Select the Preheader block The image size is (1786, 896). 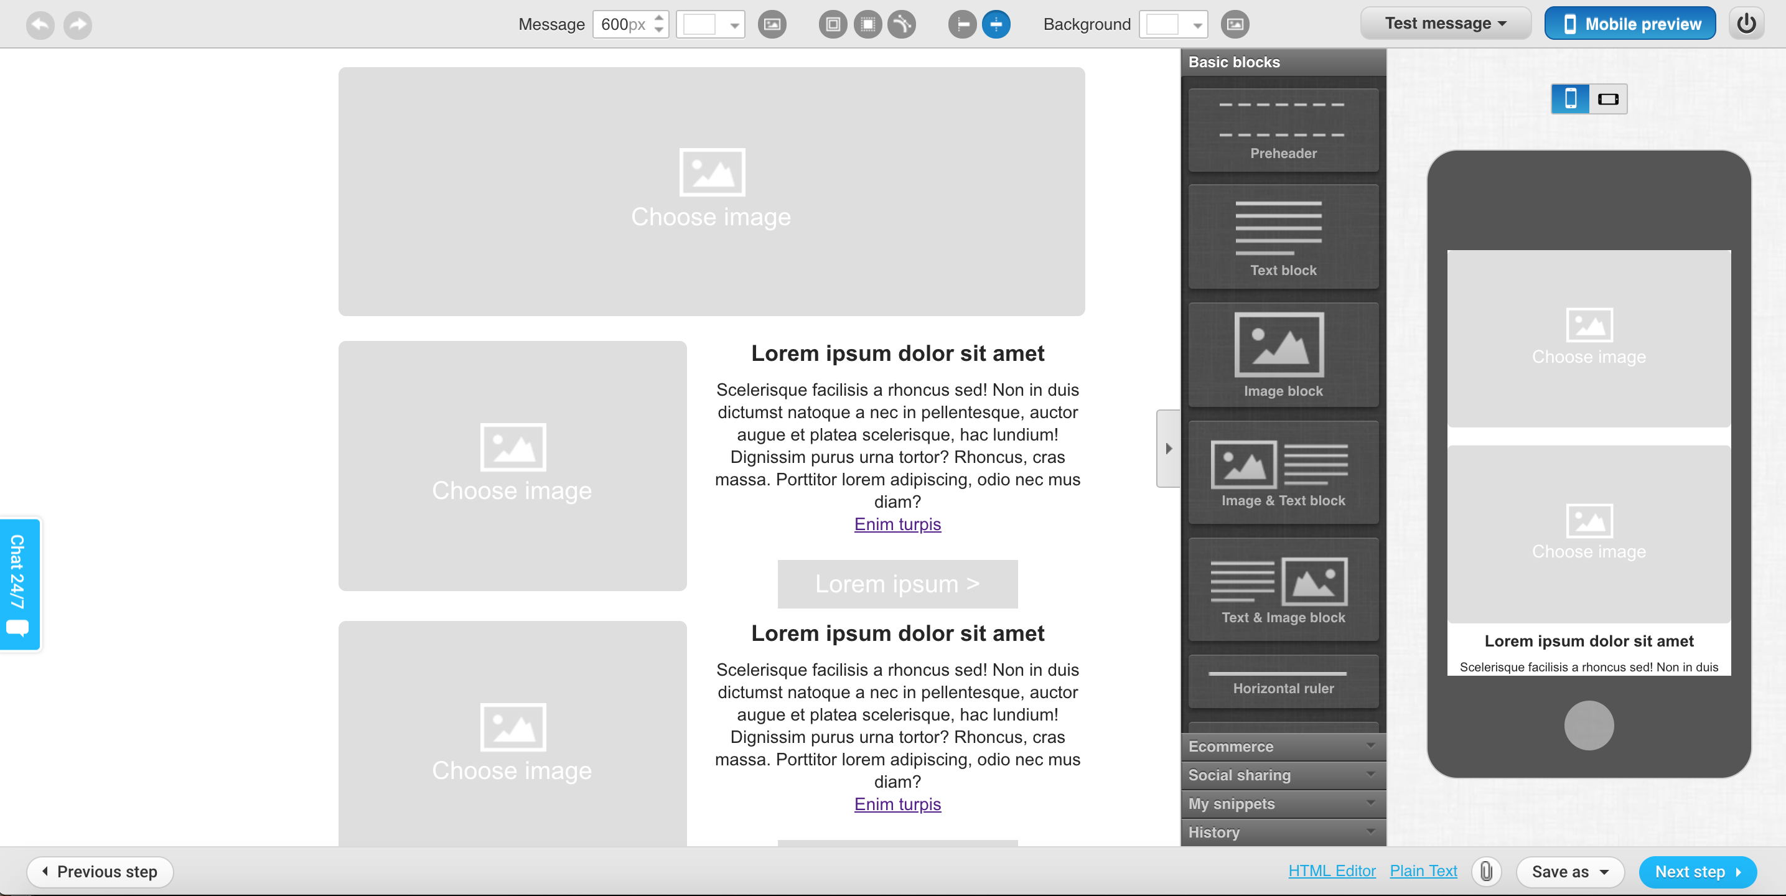(x=1283, y=129)
